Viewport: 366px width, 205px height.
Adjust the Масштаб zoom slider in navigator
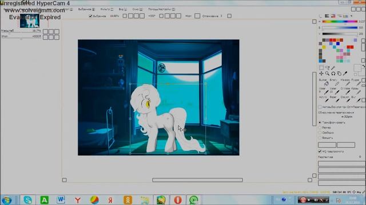pyautogui.click(x=21, y=32)
